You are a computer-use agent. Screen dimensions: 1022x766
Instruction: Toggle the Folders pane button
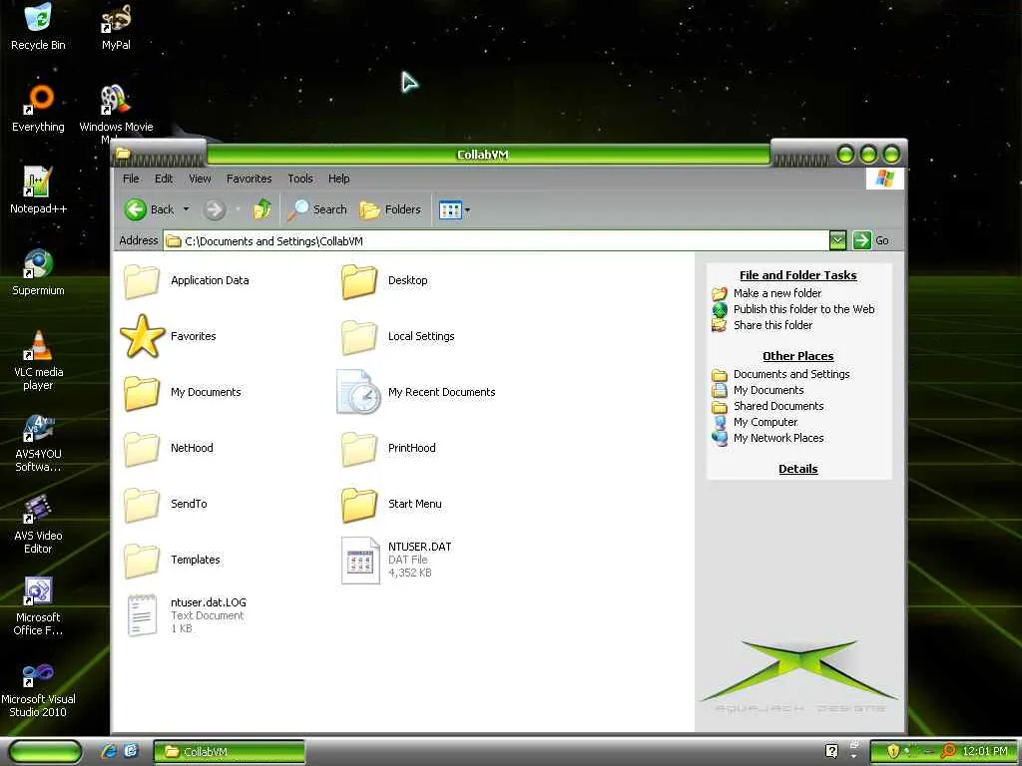pos(390,209)
